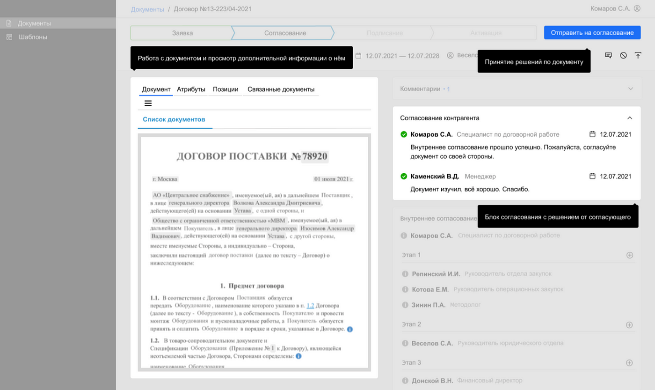The image size is (655, 390).
Task: Click info icon beside Котова Е.М.
Action: [x=405, y=289]
